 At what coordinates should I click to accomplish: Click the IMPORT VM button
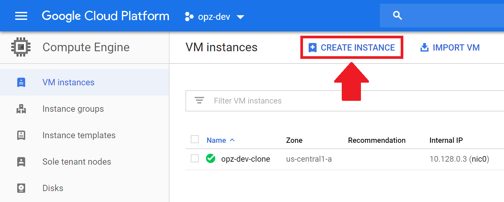[450, 48]
